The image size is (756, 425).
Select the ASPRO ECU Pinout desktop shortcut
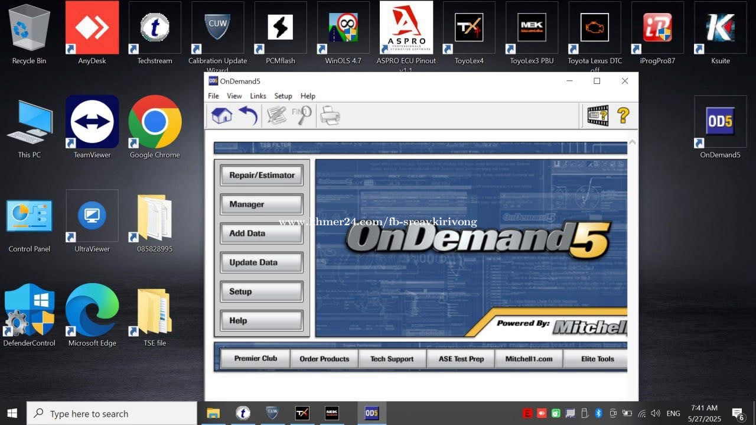tap(406, 37)
